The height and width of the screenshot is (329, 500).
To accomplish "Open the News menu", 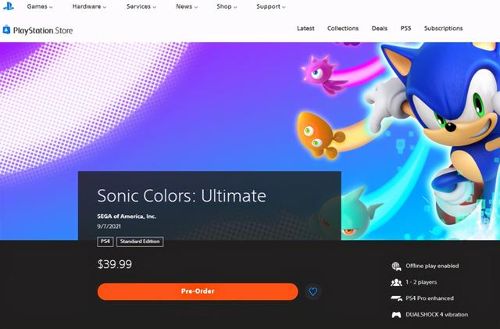I will [187, 6].
